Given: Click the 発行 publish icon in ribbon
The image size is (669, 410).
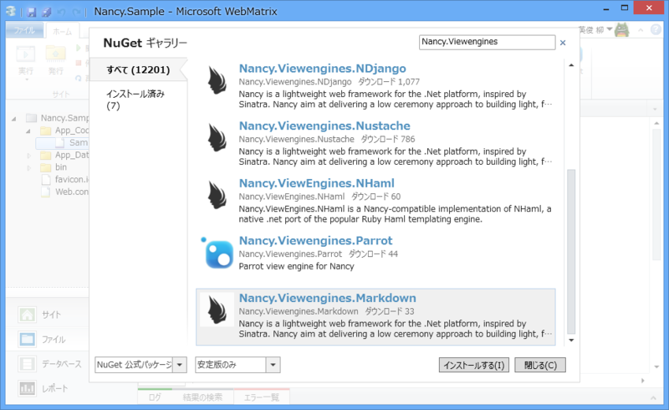Looking at the screenshot, I should coord(55,54).
